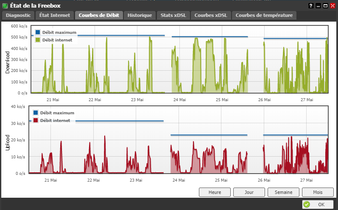
Task: Switch to the Diagnostic tab
Action: coord(18,15)
